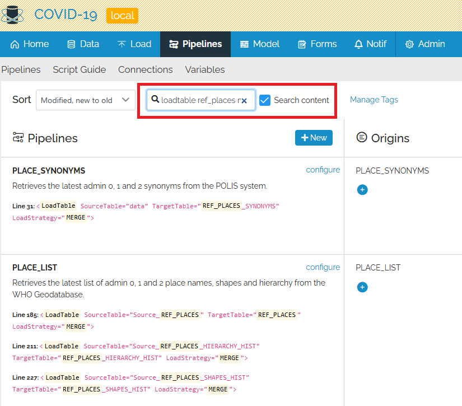Screen dimensions: 462x406
Task: Click the 'local' environment badge
Action: click(122, 15)
